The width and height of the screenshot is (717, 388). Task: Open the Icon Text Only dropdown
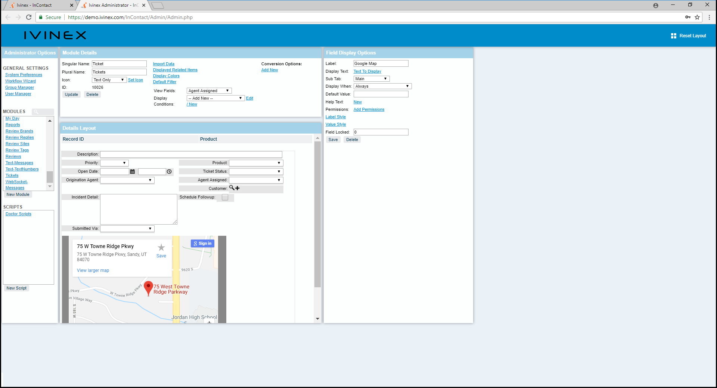[x=109, y=80]
